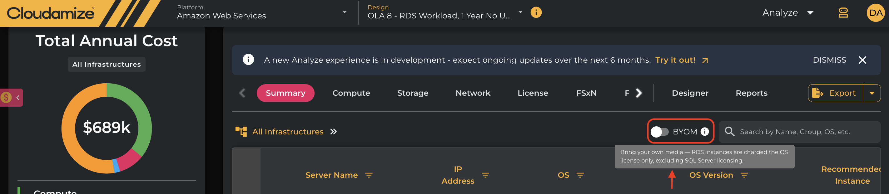Screen dimensions: 889x194
Task: Open the Reports tab
Action: tap(751, 93)
